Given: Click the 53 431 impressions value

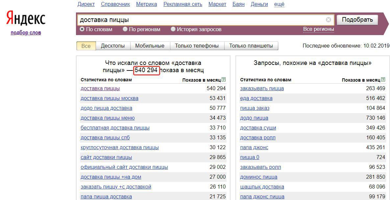Looking at the screenshot, I should (218, 98).
